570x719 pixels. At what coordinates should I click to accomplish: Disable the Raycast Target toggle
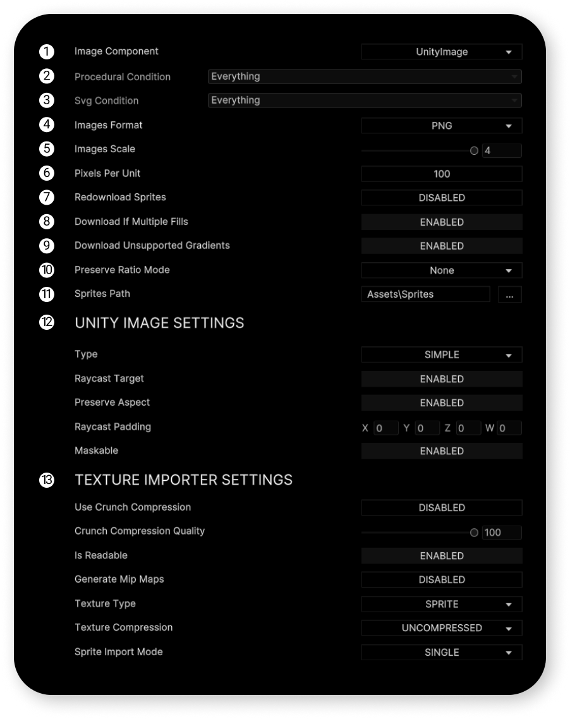tap(442, 378)
